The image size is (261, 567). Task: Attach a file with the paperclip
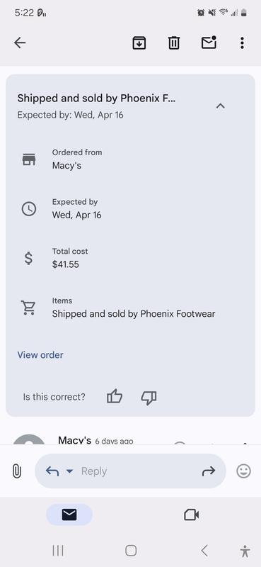click(x=16, y=471)
